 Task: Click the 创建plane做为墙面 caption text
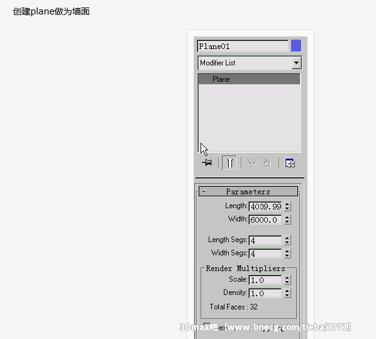(x=51, y=11)
